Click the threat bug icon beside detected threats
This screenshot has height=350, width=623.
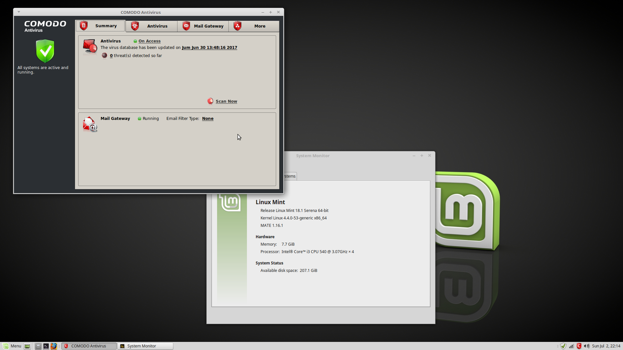[x=104, y=56]
